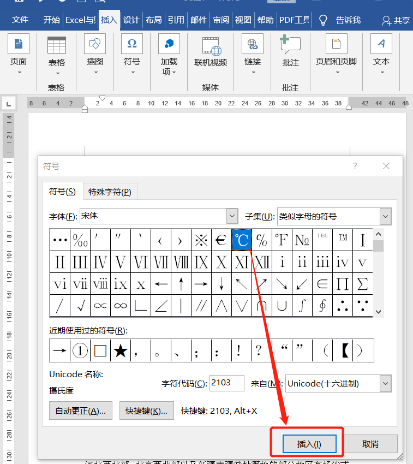Select the infinity ∞ symbol
The height and width of the screenshot is (464, 413).
[121, 306]
